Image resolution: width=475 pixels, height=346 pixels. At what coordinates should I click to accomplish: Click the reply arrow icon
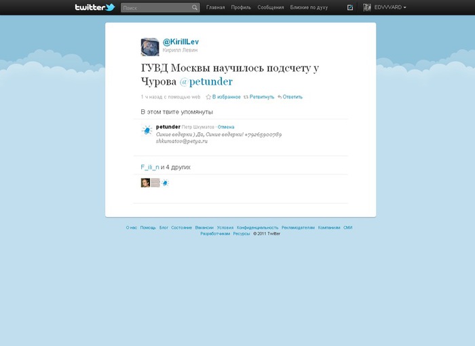coord(280,97)
